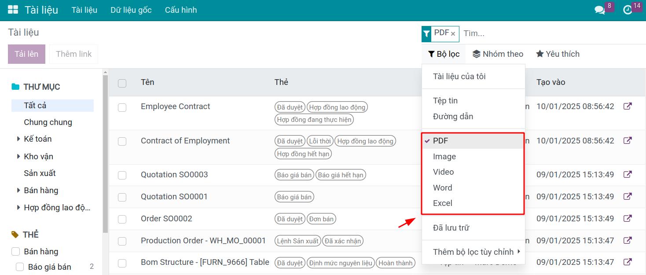Image resolution: width=646 pixels, height=275 pixels.
Task: Expand the Bán hàng folder
Action: point(18,191)
